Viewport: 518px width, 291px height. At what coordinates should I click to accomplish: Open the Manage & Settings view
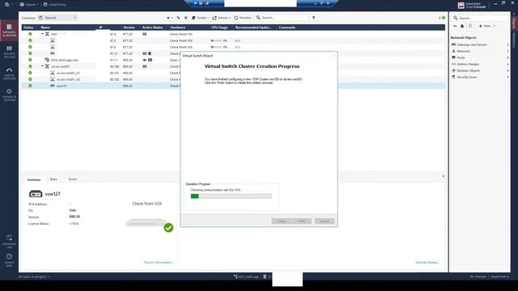[x=9, y=95]
